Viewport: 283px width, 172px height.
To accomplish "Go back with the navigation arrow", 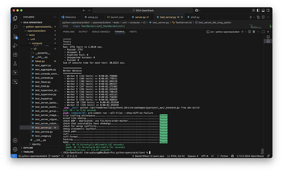I will point(84,11).
